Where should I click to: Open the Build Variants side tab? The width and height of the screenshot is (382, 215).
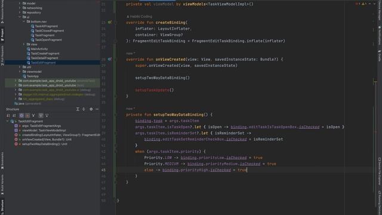(2, 185)
